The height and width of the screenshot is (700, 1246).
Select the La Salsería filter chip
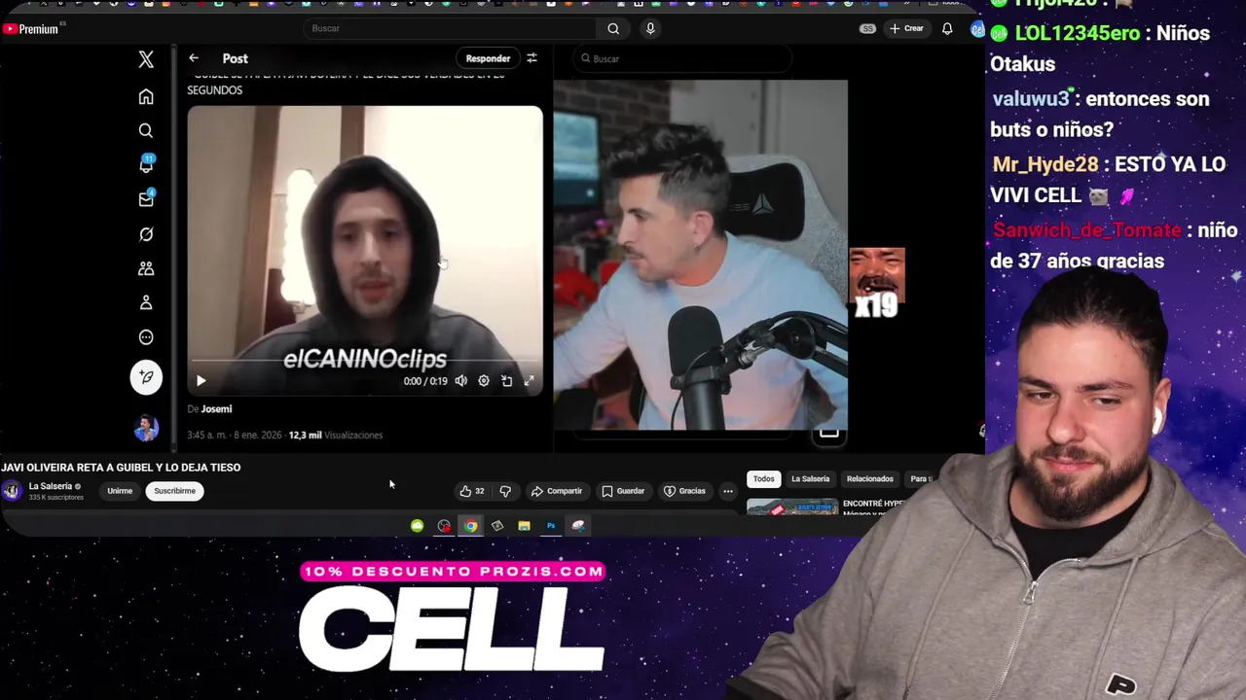[x=810, y=478]
